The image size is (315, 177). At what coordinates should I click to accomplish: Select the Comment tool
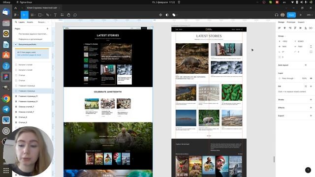point(75,15)
